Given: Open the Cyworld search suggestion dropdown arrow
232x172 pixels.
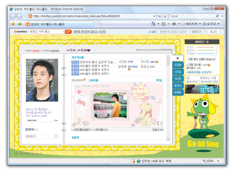Looking at the screenshot, I should coord(63,31).
